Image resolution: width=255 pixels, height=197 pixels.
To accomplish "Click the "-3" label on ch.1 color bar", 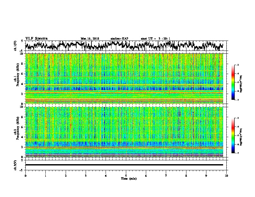I will 237,65.
